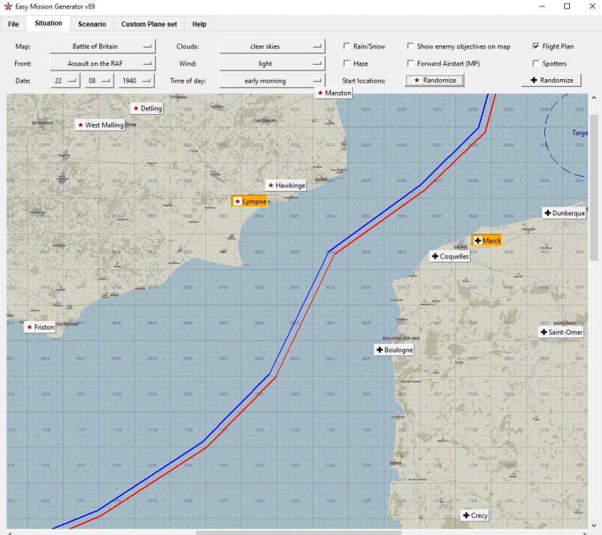Open the day dropdown showing 22
The height and width of the screenshot is (535, 602).
pos(65,81)
